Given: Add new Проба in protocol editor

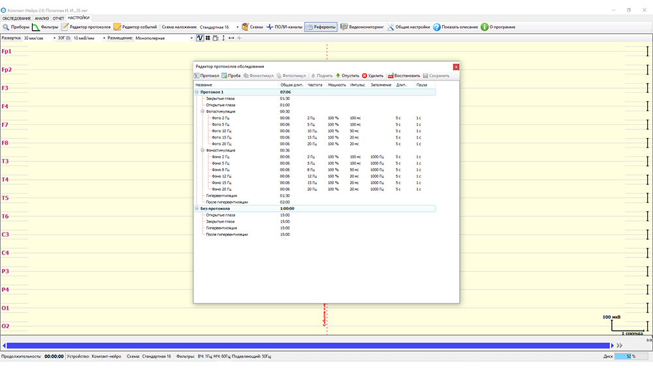Looking at the screenshot, I should point(231,76).
